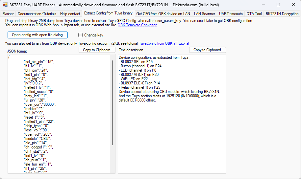Click the BL0937 VI (CF1) on P20 line
The image size is (301, 179).
[138, 75]
